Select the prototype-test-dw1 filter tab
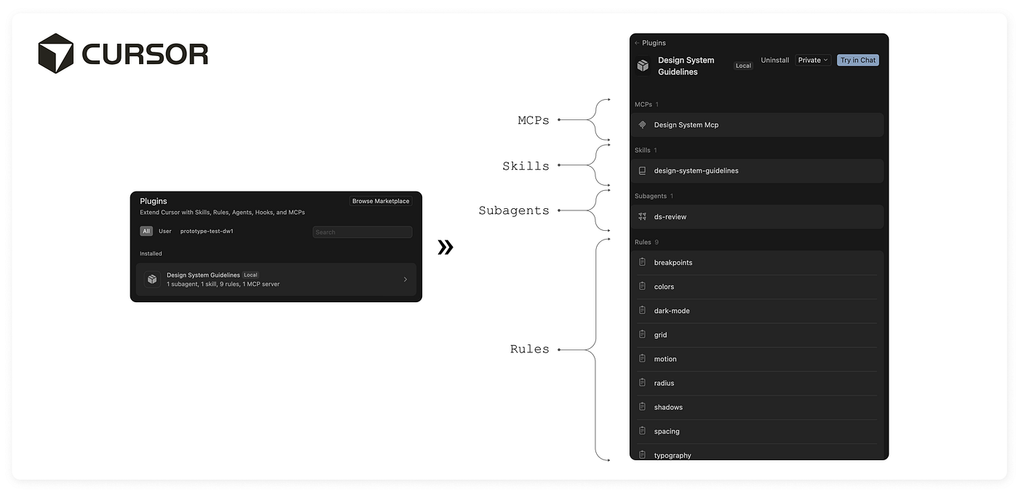 tap(207, 231)
